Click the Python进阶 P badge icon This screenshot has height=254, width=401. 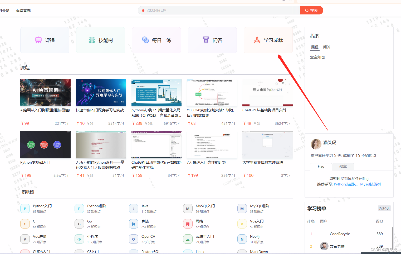pyautogui.click(x=79, y=209)
